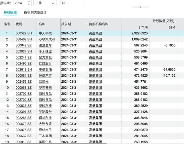Viewport: 184px width, 144px height.
Task: Open the 一季 quarter dropdown
Action: pyautogui.click(x=45, y=3)
